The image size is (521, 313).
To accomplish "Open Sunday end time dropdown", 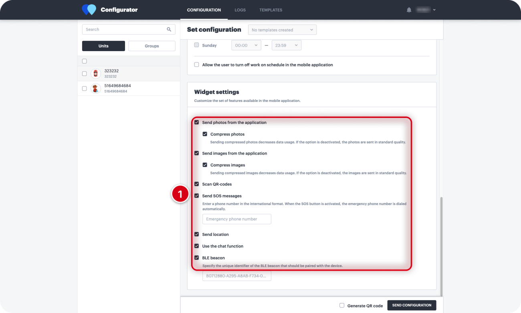I will pyautogui.click(x=287, y=45).
